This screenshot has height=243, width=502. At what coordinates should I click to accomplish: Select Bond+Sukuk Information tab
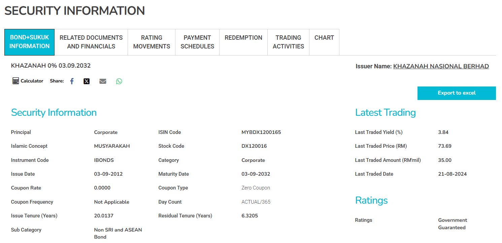(29, 42)
